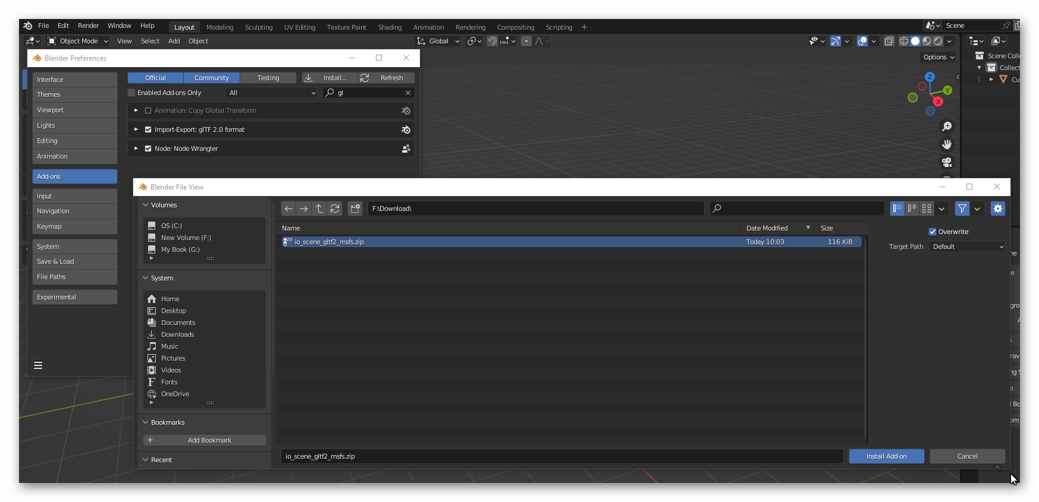1039x502 pixels.
Task: Switch to vertical list display mode
Action: [897, 209]
